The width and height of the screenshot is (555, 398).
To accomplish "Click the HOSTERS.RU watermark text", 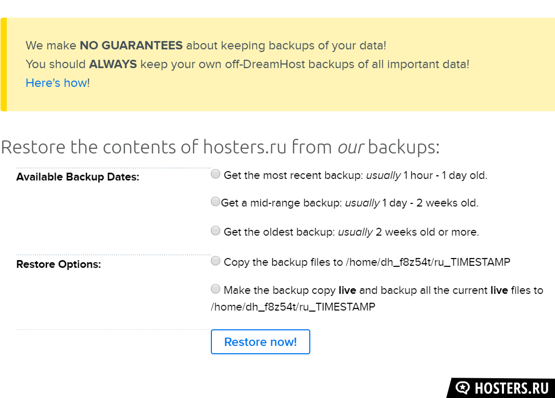I will point(511,388).
